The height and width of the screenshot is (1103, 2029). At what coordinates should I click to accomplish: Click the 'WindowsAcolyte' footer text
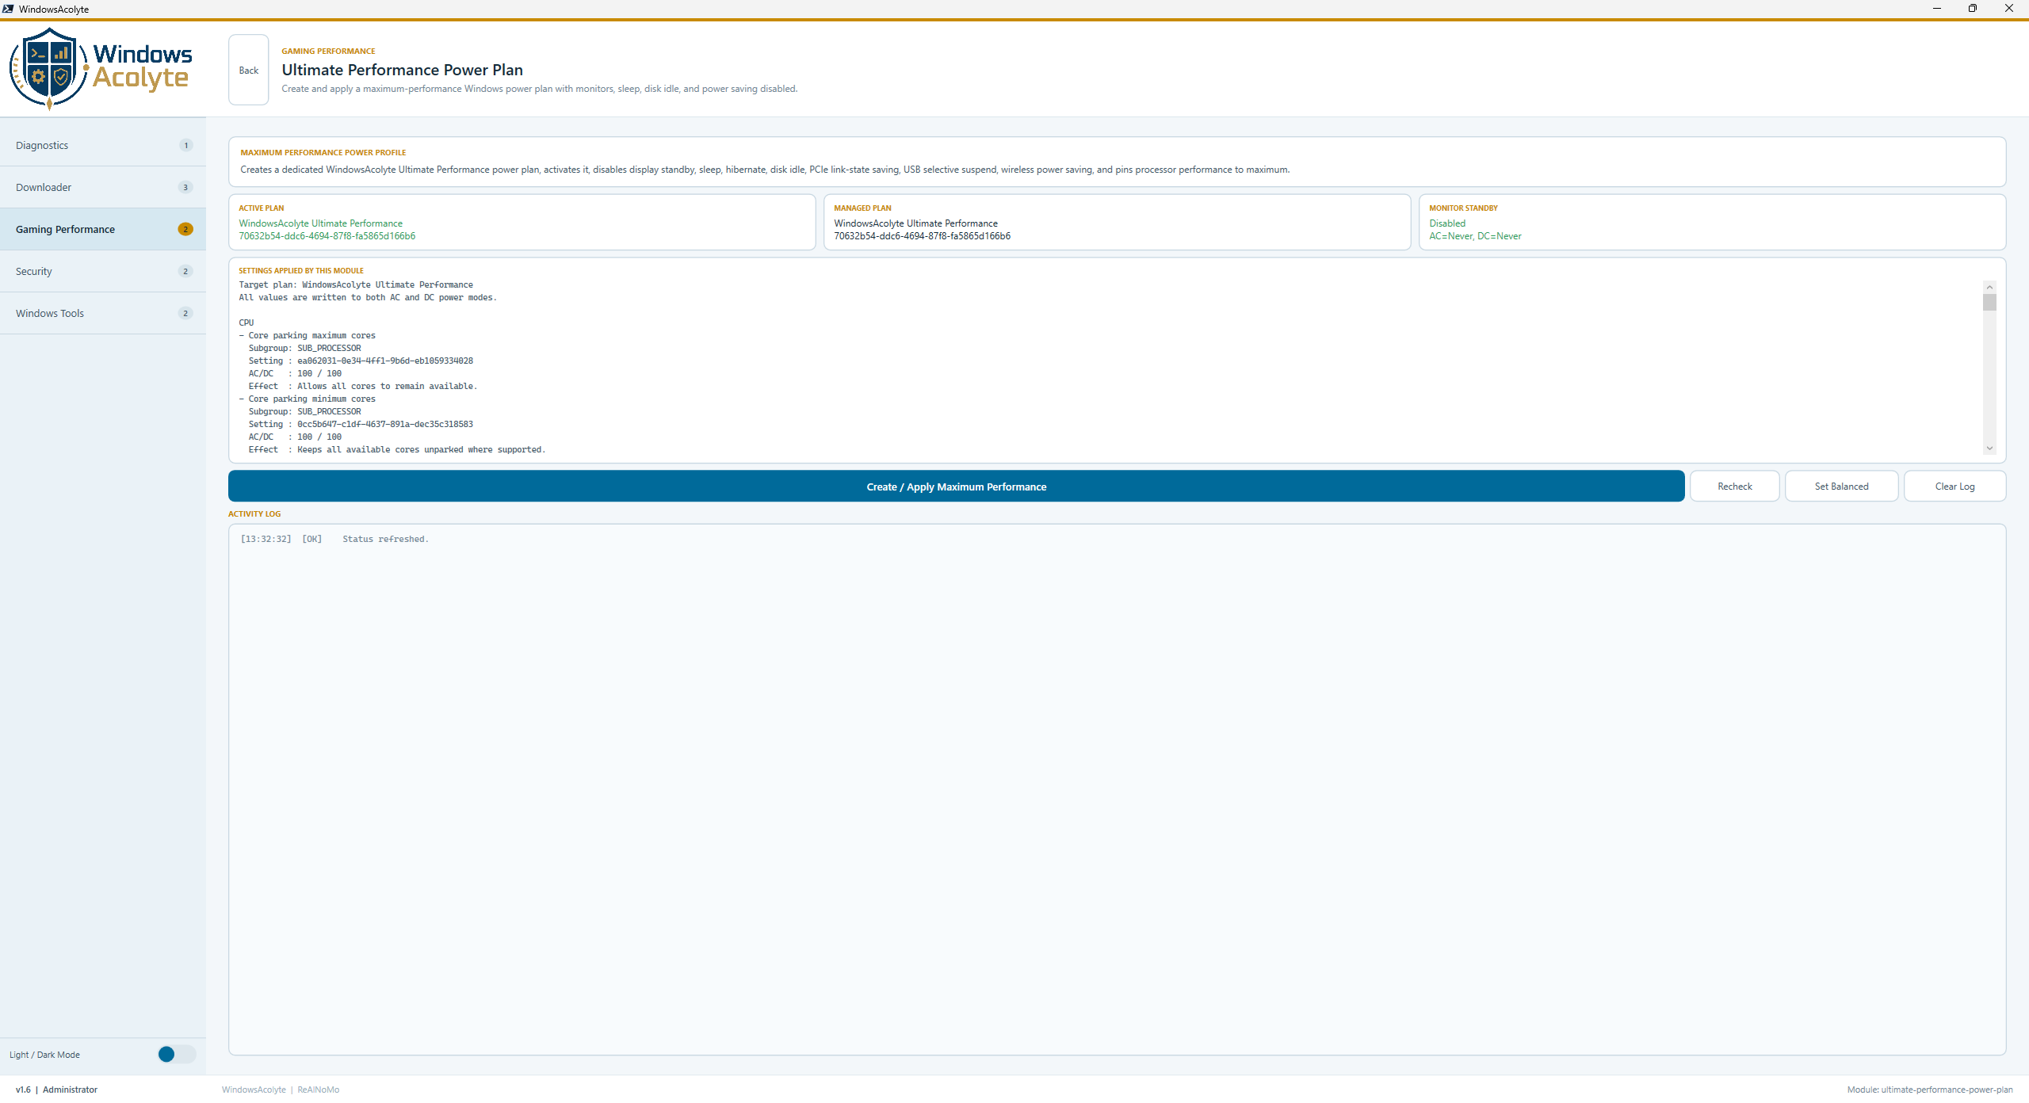pyautogui.click(x=254, y=1090)
